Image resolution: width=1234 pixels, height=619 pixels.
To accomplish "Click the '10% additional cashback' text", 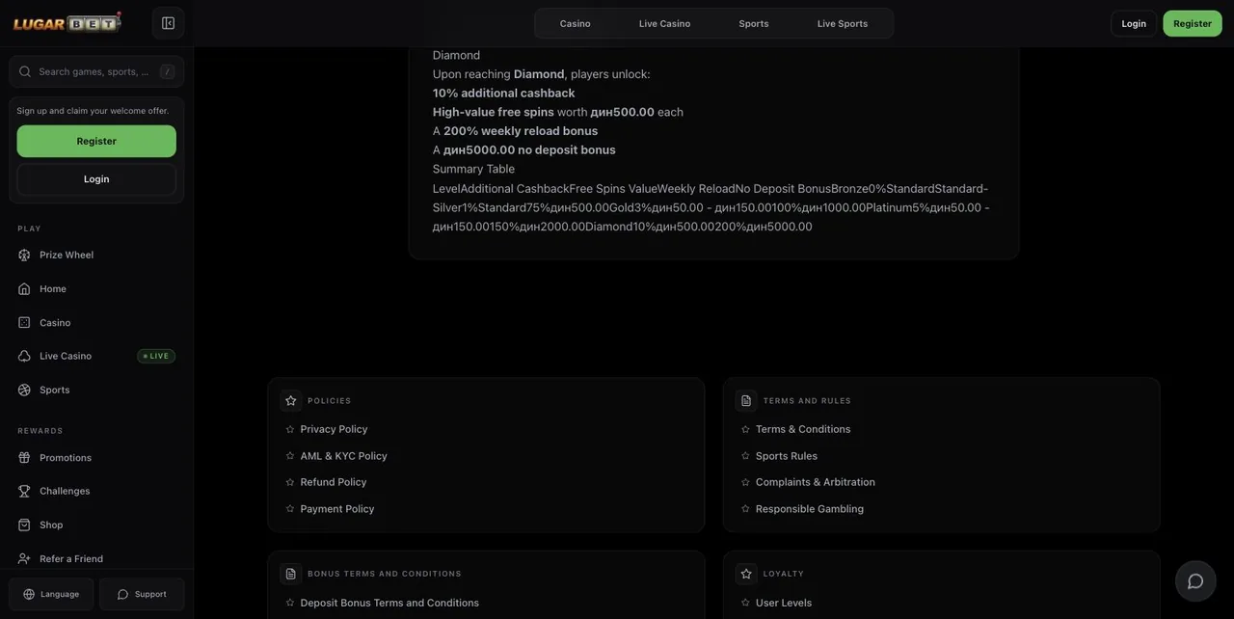I will [x=503, y=94].
